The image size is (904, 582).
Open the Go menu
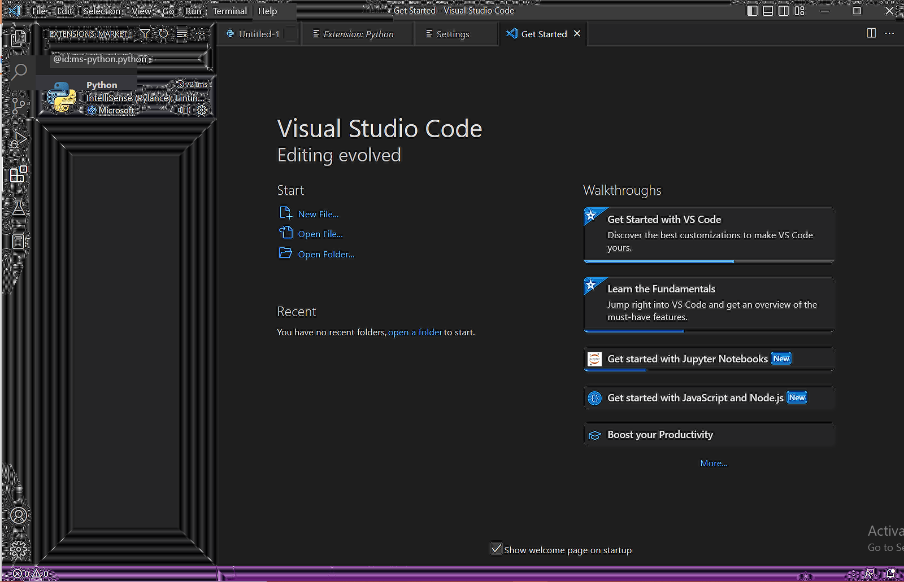click(168, 11)
